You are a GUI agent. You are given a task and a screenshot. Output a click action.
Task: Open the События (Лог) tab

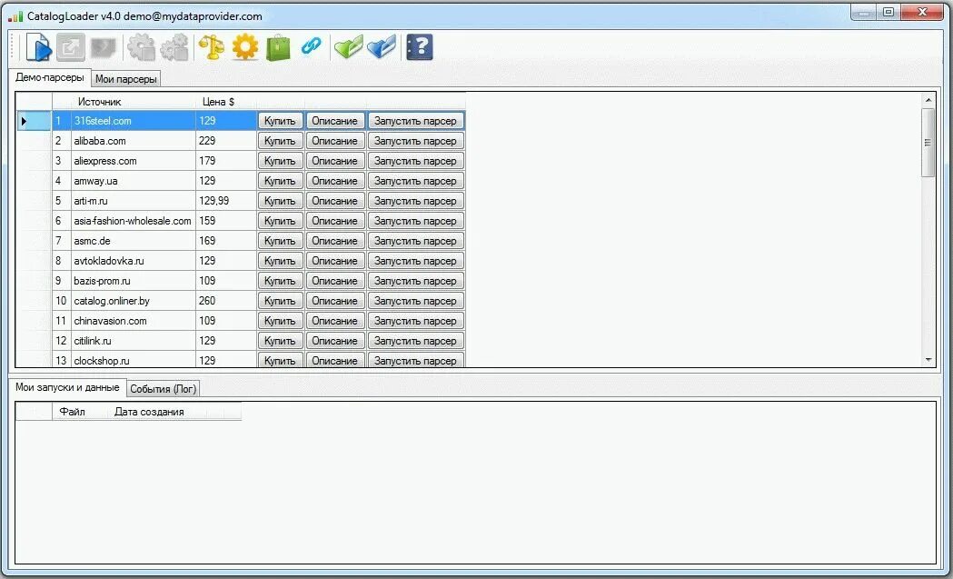click(x=163, y=389)
